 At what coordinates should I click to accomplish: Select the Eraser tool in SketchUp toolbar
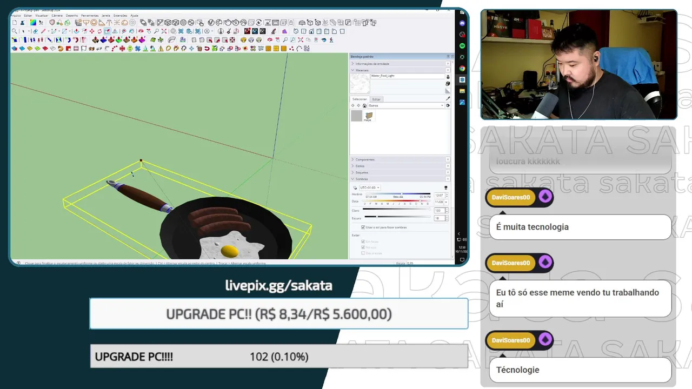(x=35, y=31)
